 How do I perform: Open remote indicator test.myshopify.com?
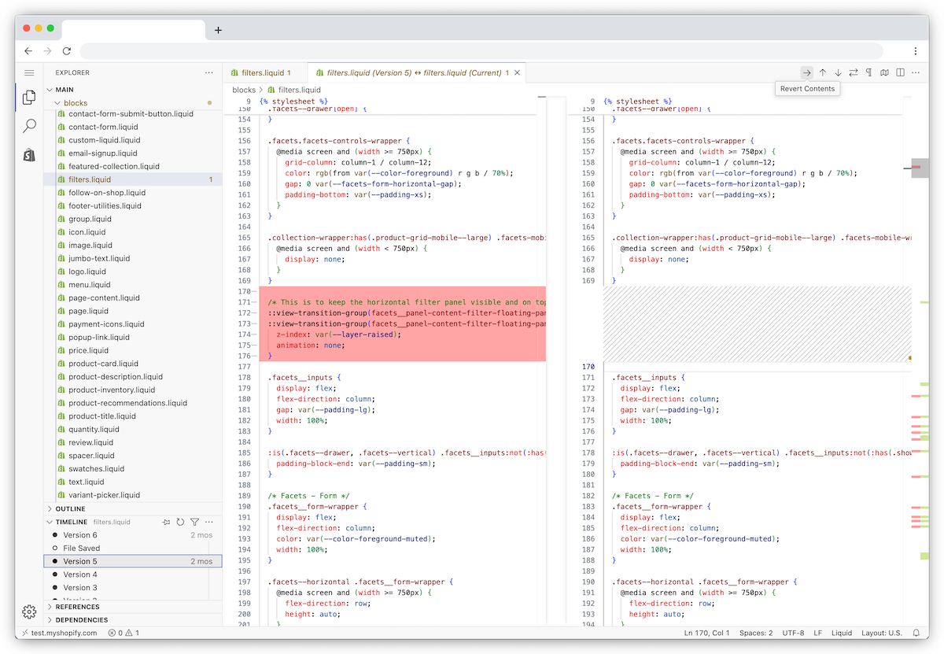[x=60, y=633]
